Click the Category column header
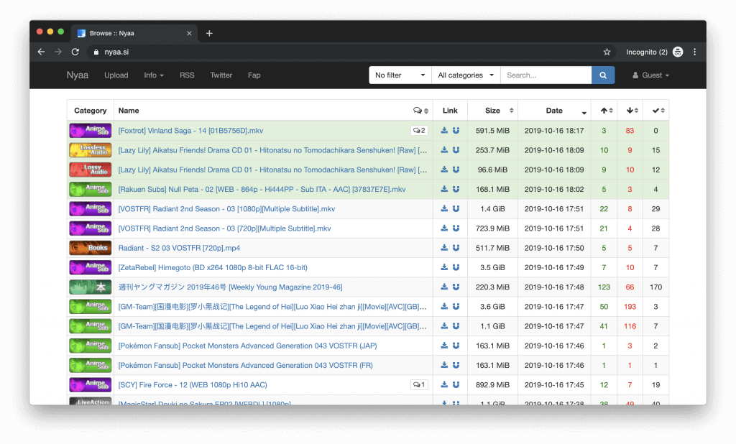 (90, 111)
